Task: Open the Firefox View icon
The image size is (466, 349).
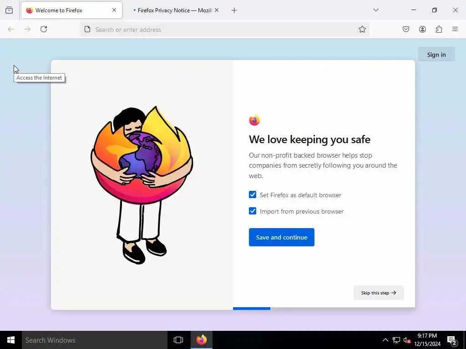Action: point(9,10)
